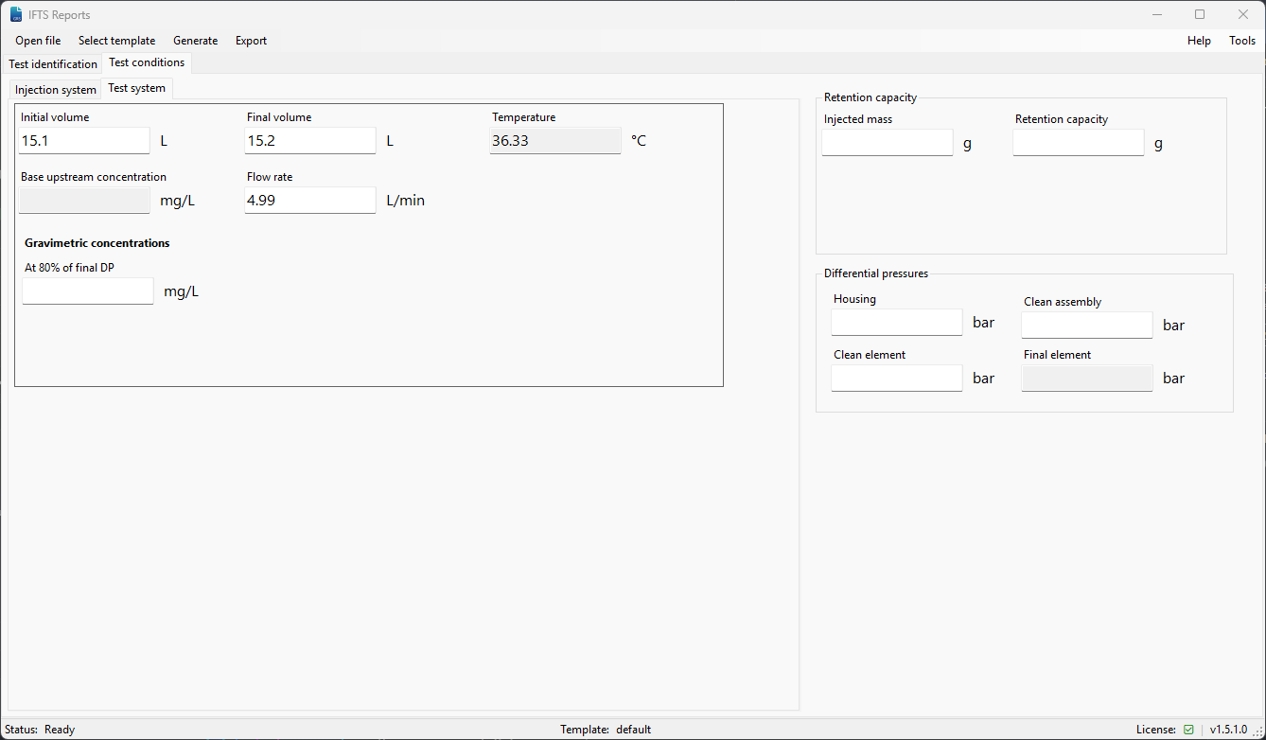Switch to the Injection system tab

[56, 90]
